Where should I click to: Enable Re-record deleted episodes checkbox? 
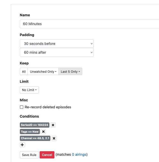[22, 107]
